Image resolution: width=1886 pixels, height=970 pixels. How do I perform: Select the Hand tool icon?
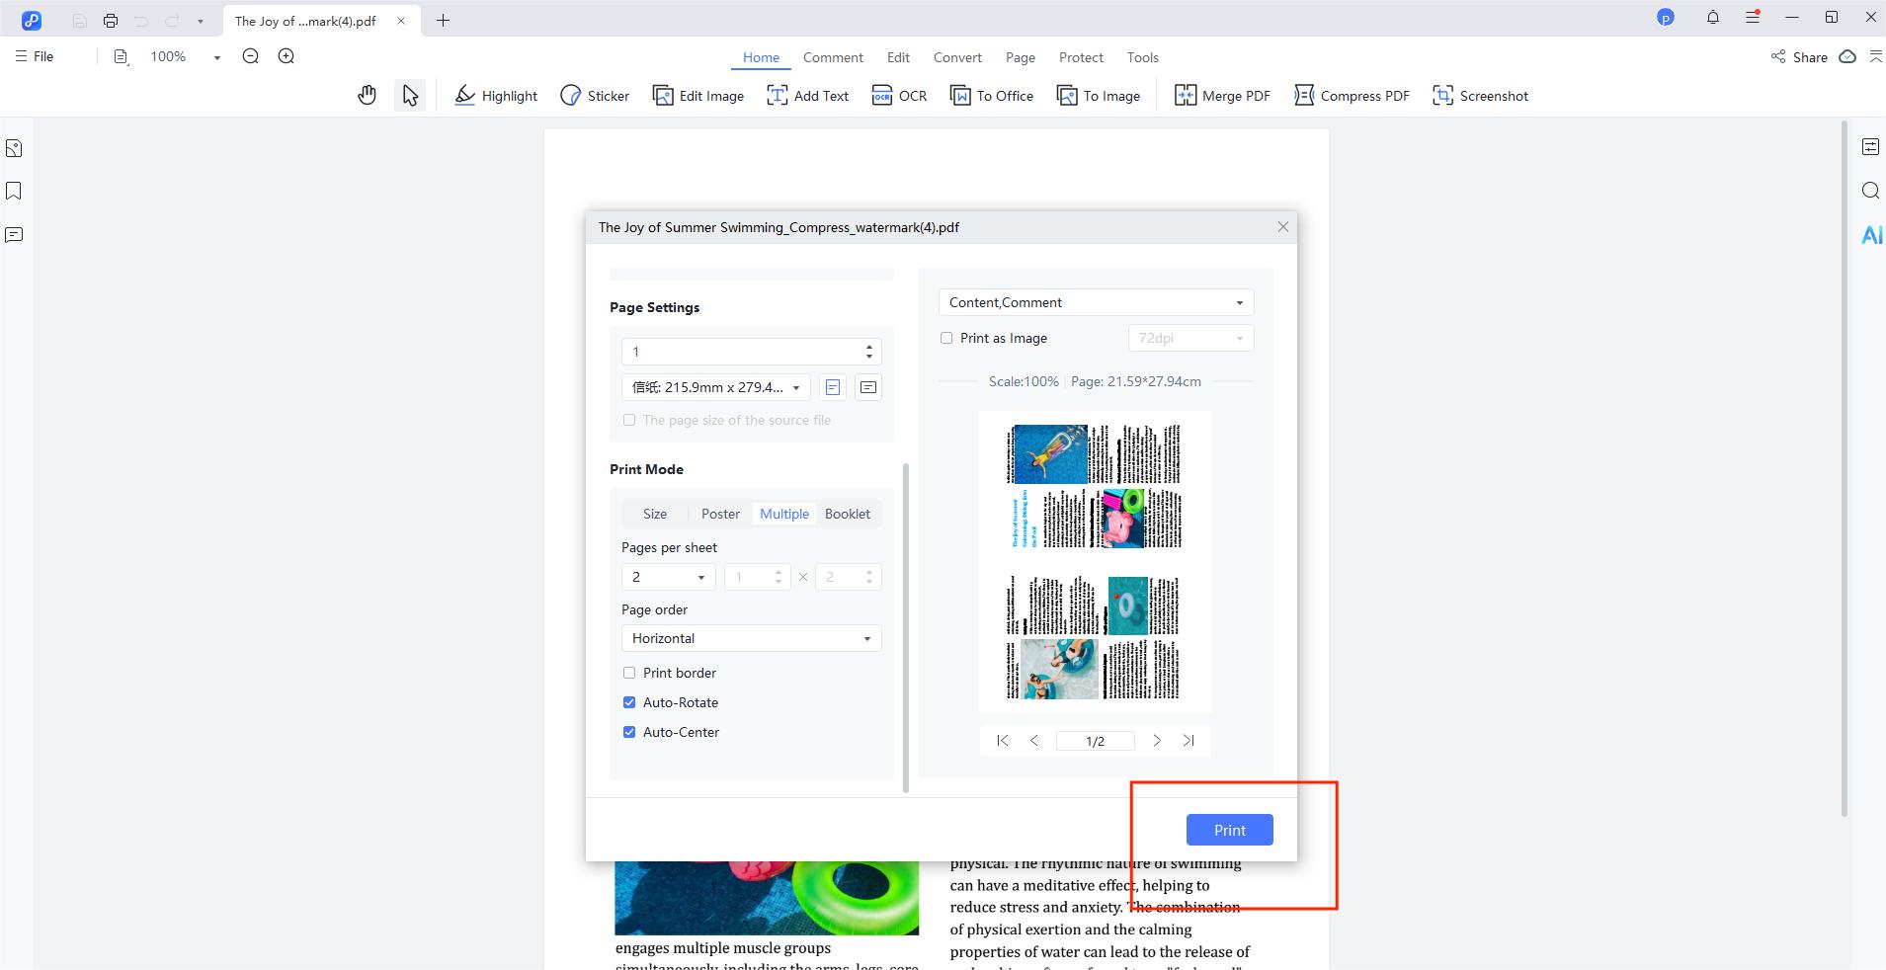(x=367, y=95)
